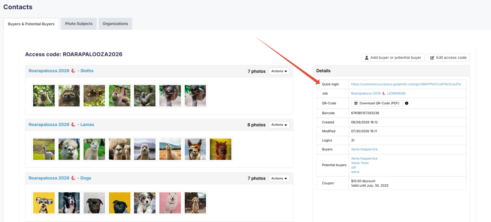The height and width of the screenshot is (222, 491).
Task: Switch to the Organizations tab
Action: pos(115,24)
